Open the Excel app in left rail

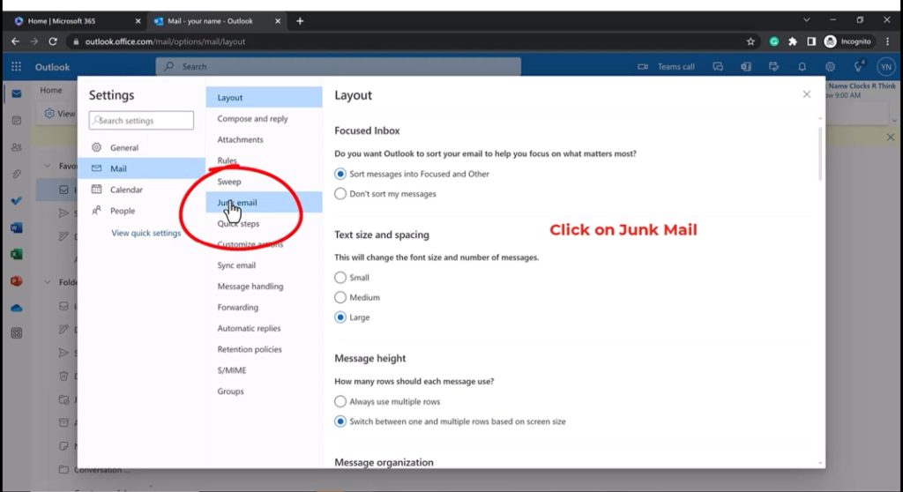pyautogui.click(x=16, y=255)
